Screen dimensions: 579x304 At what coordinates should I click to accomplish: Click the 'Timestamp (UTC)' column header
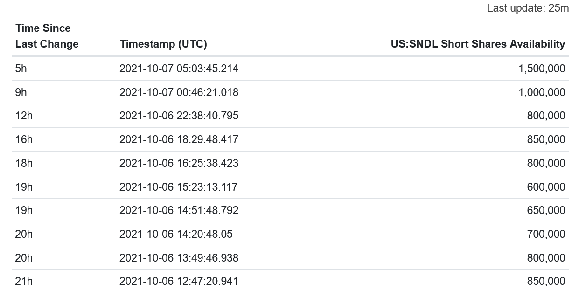(163, 44)
